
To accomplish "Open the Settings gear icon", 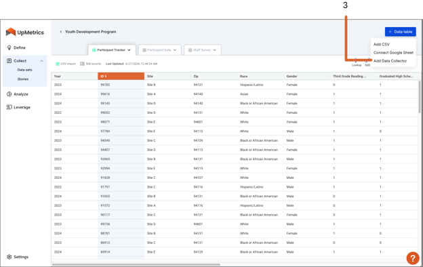I will coord(9,257).
